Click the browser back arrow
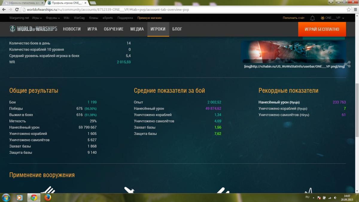The width and height of the screenshot is (359, 202). pyautogui.click(x=4, y=10)
